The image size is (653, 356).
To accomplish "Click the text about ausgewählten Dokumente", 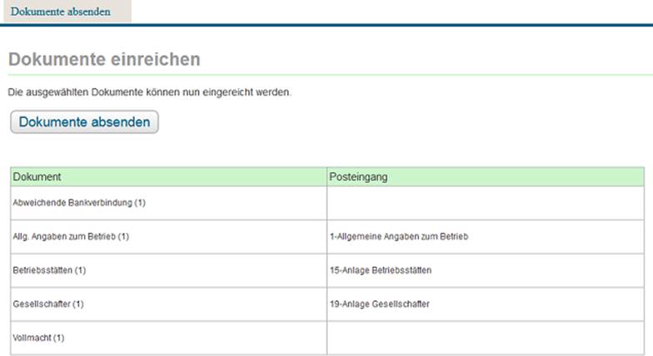I will click(149, 92).
